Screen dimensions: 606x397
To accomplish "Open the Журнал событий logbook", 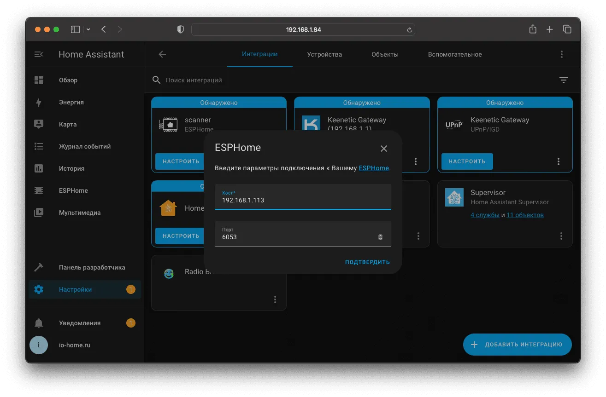I will (85, 146).
